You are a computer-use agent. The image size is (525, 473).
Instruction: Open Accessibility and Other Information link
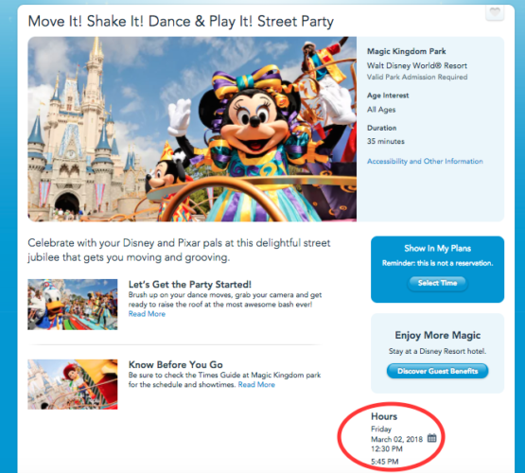click(x=425, y=162)
